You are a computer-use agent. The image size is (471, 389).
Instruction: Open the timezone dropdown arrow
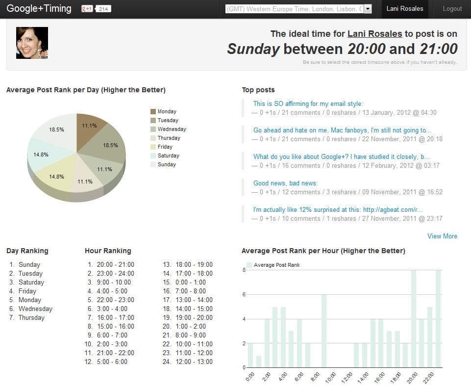point(368,9)
